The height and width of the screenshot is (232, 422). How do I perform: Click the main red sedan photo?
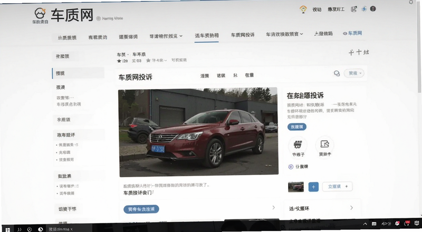pos(198,132)
